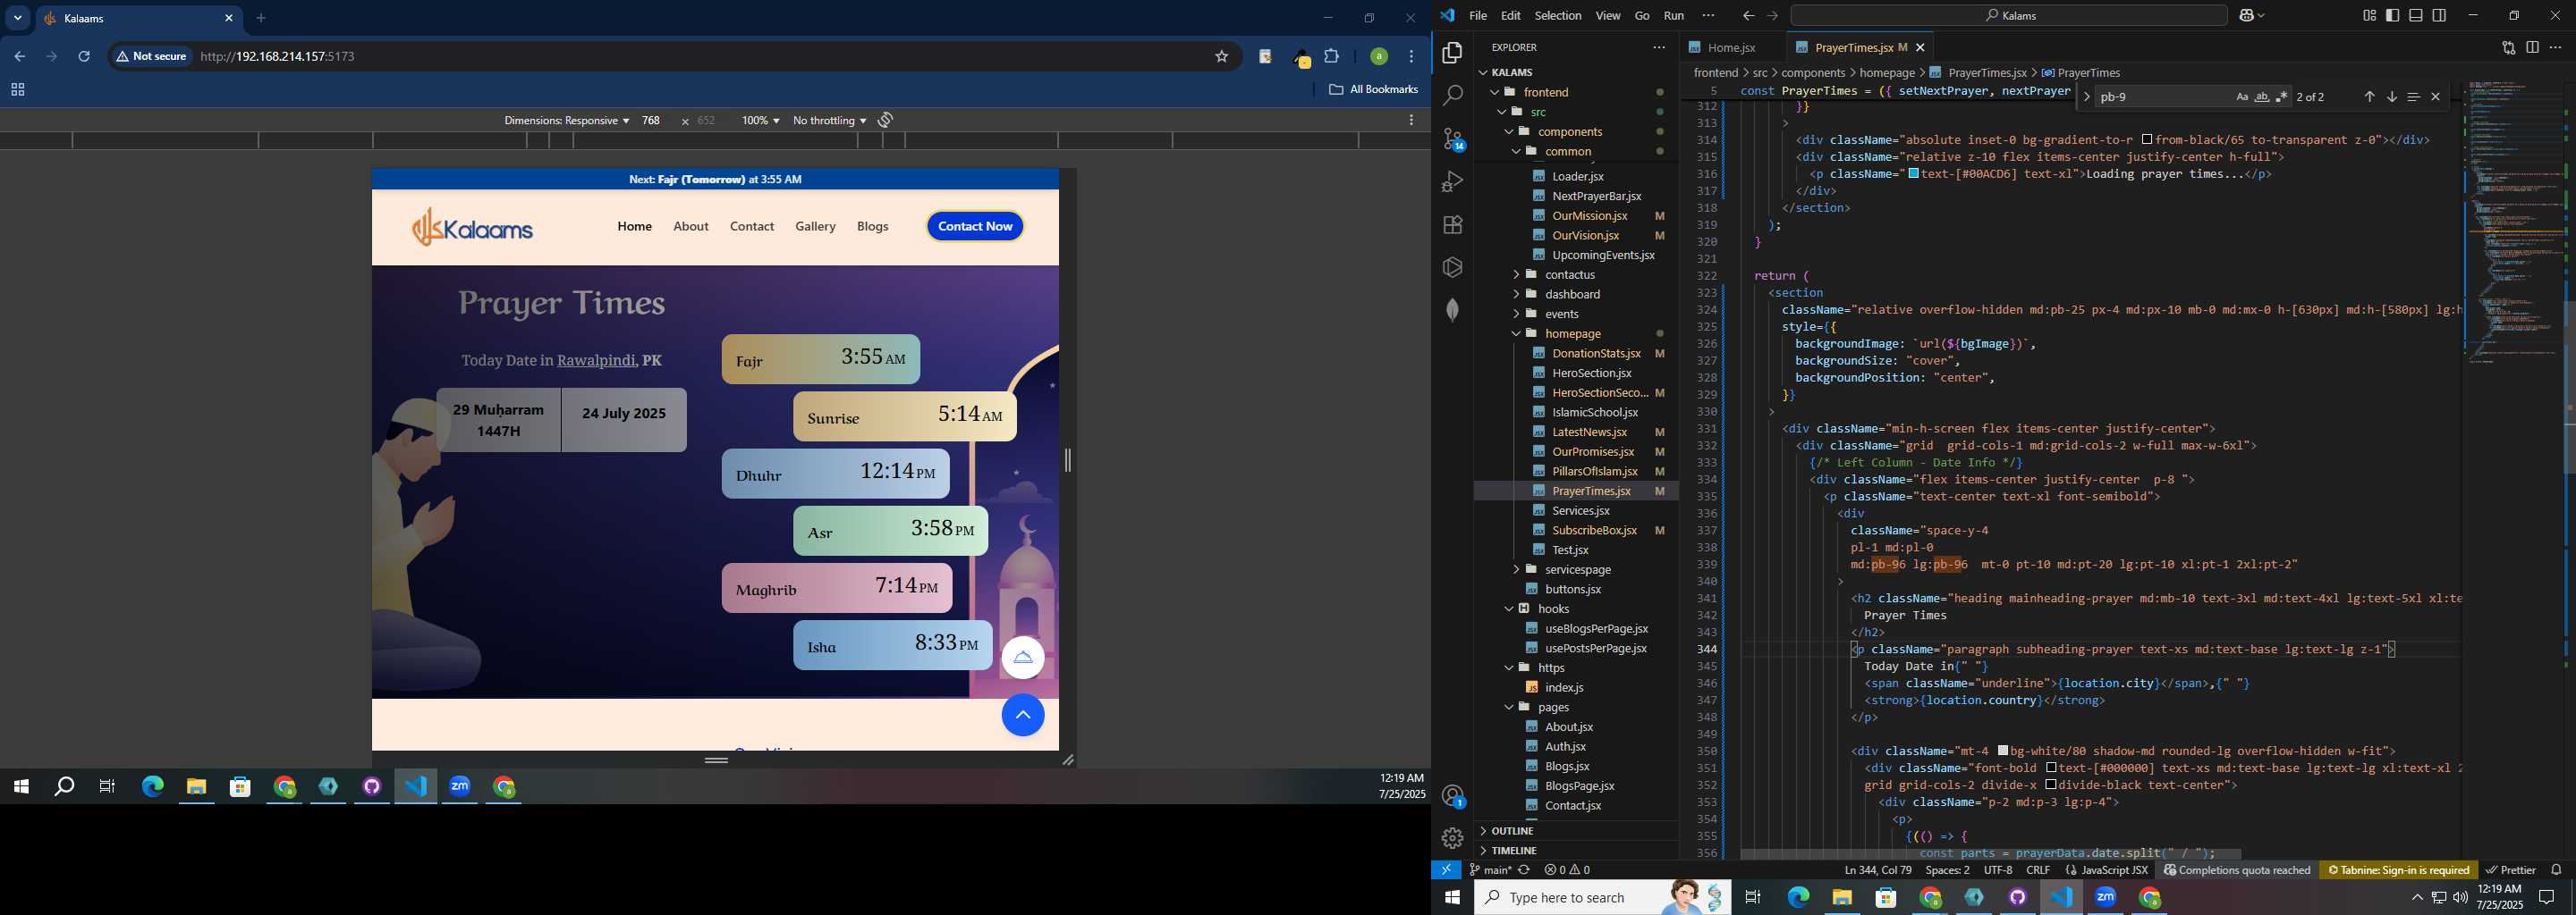Screen dimensions: 2576x915
Task: Open the notifications bell in VS Code status bar
Action: [x=2556, y=870]
